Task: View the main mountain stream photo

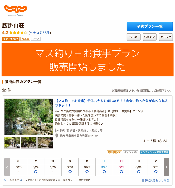Action: pyautogui.click(x=28, y=117)
